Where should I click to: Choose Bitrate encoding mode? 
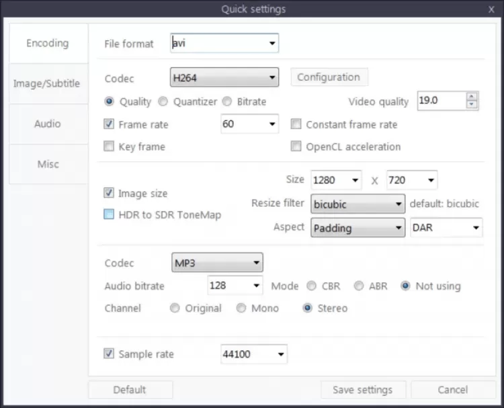(x=227, y=102)
